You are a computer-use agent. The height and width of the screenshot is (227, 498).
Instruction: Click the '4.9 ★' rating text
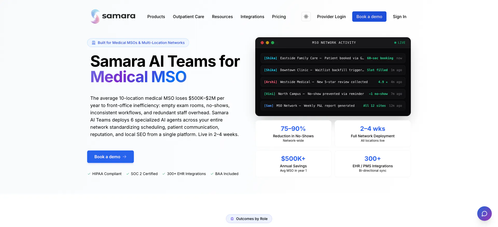click(383, 82)
